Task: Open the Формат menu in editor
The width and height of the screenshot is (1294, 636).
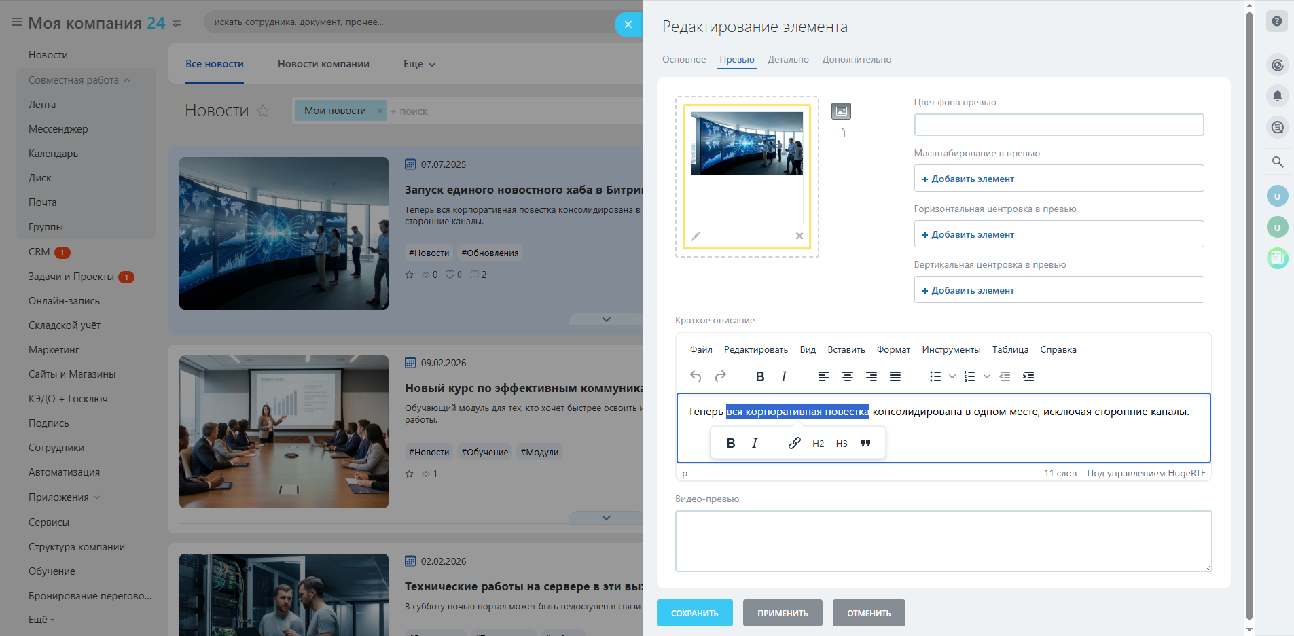Action: (x=893, y=350)
